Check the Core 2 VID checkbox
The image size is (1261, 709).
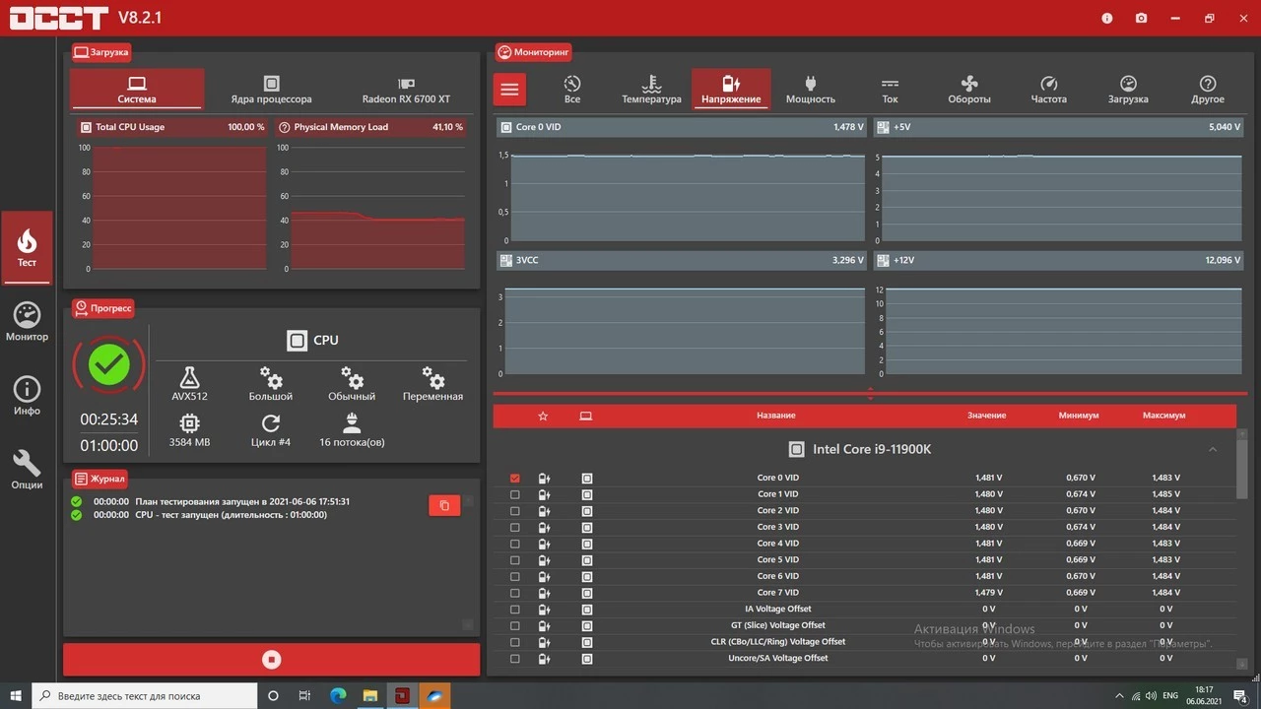(515, 511)
